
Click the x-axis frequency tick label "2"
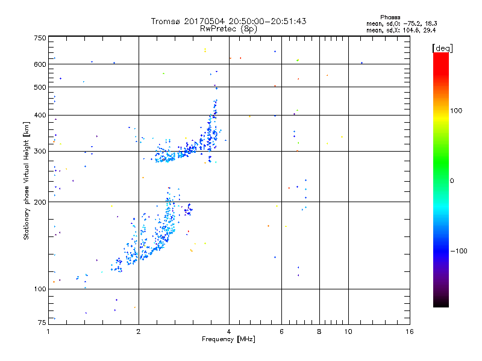point(139,332)
